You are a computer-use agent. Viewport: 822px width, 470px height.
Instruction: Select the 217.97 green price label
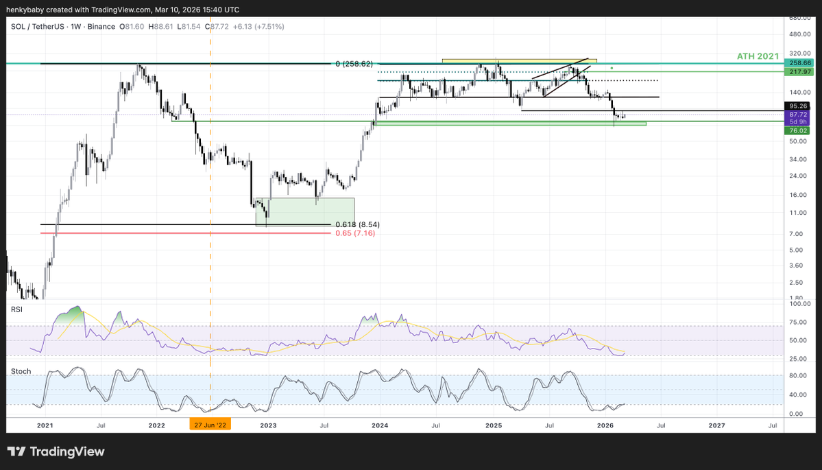tap(799, 72)
